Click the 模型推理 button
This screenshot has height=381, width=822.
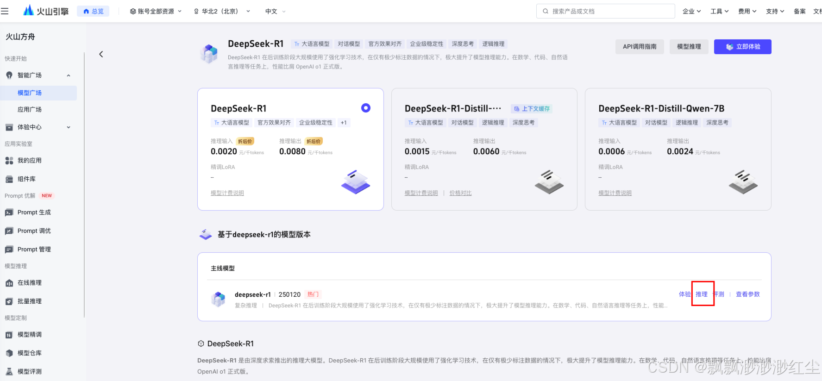click(x=689, y=46)
